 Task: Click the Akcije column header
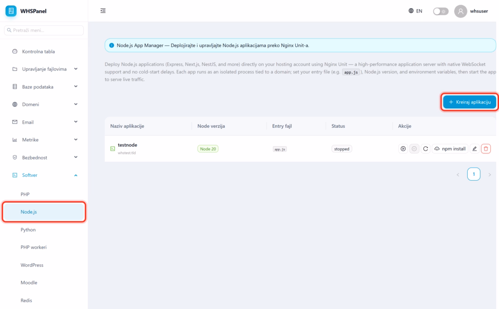click(404, 126)
